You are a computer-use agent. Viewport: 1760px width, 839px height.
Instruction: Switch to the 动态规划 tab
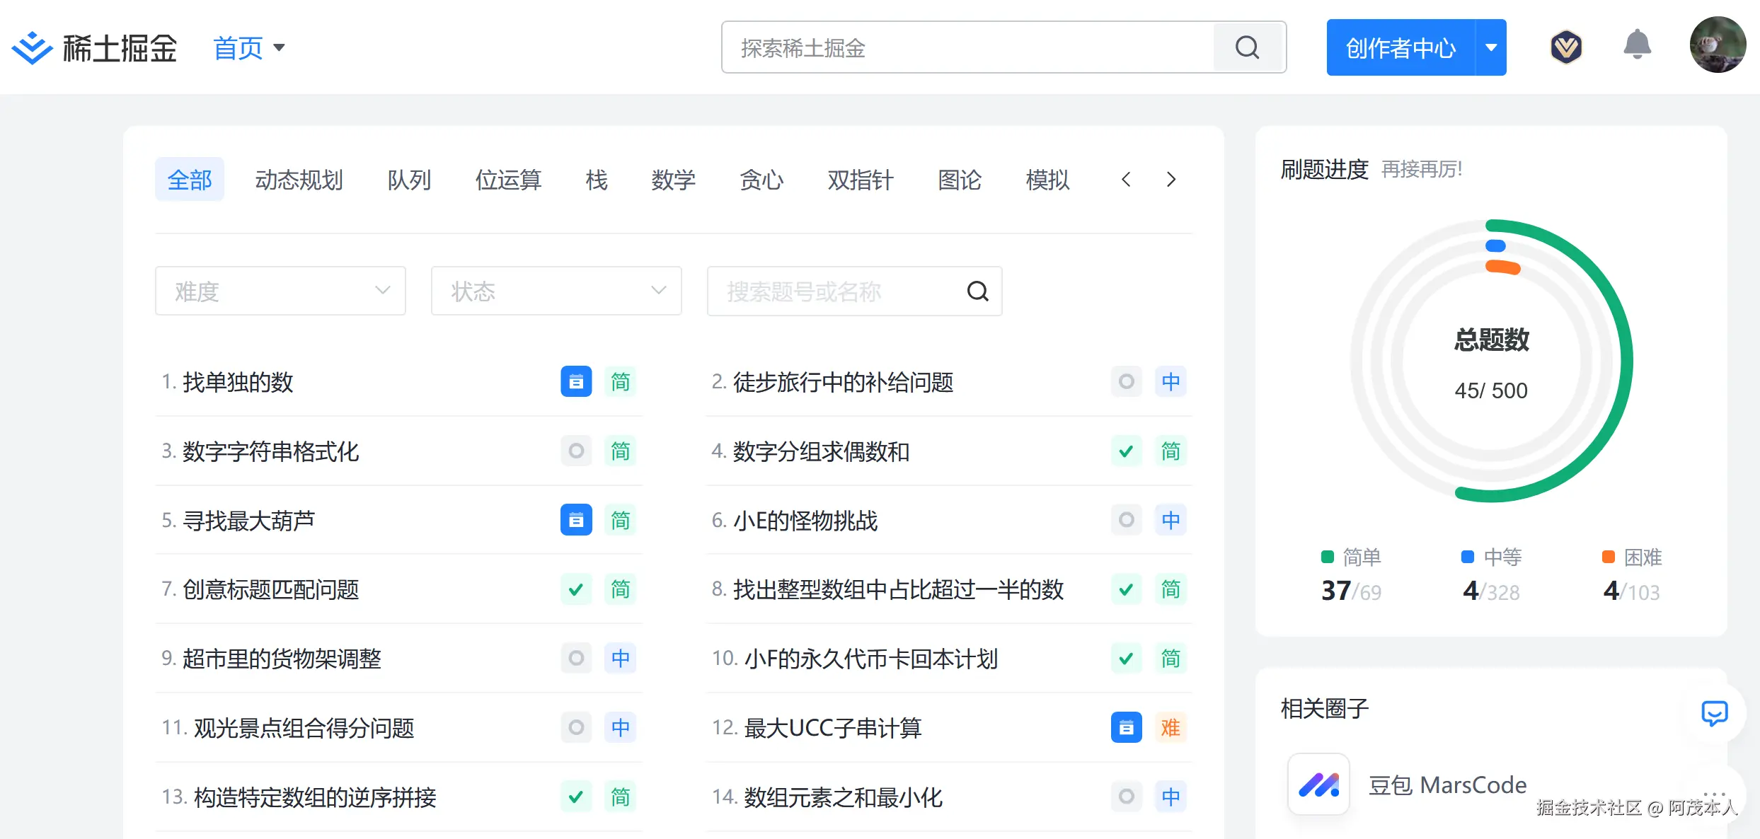299,180
